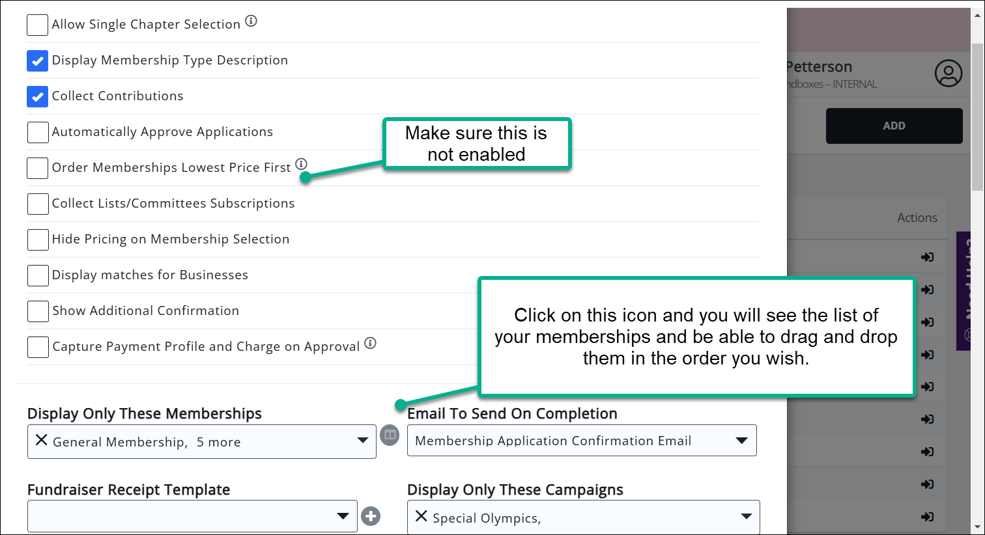Viewport: 985px width, 535px height.
Task: Disable the Collect Contributions checkbox
Action: coord(38,97)
